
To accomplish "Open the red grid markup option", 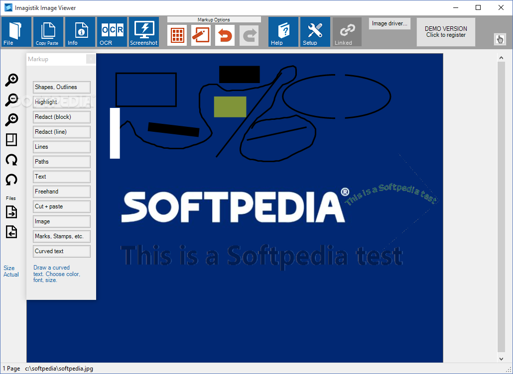I will [177, 35].
